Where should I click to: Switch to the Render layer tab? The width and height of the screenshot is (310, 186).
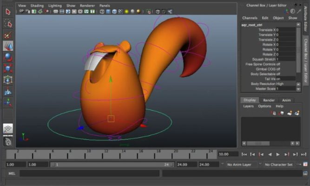pos(269,100)
